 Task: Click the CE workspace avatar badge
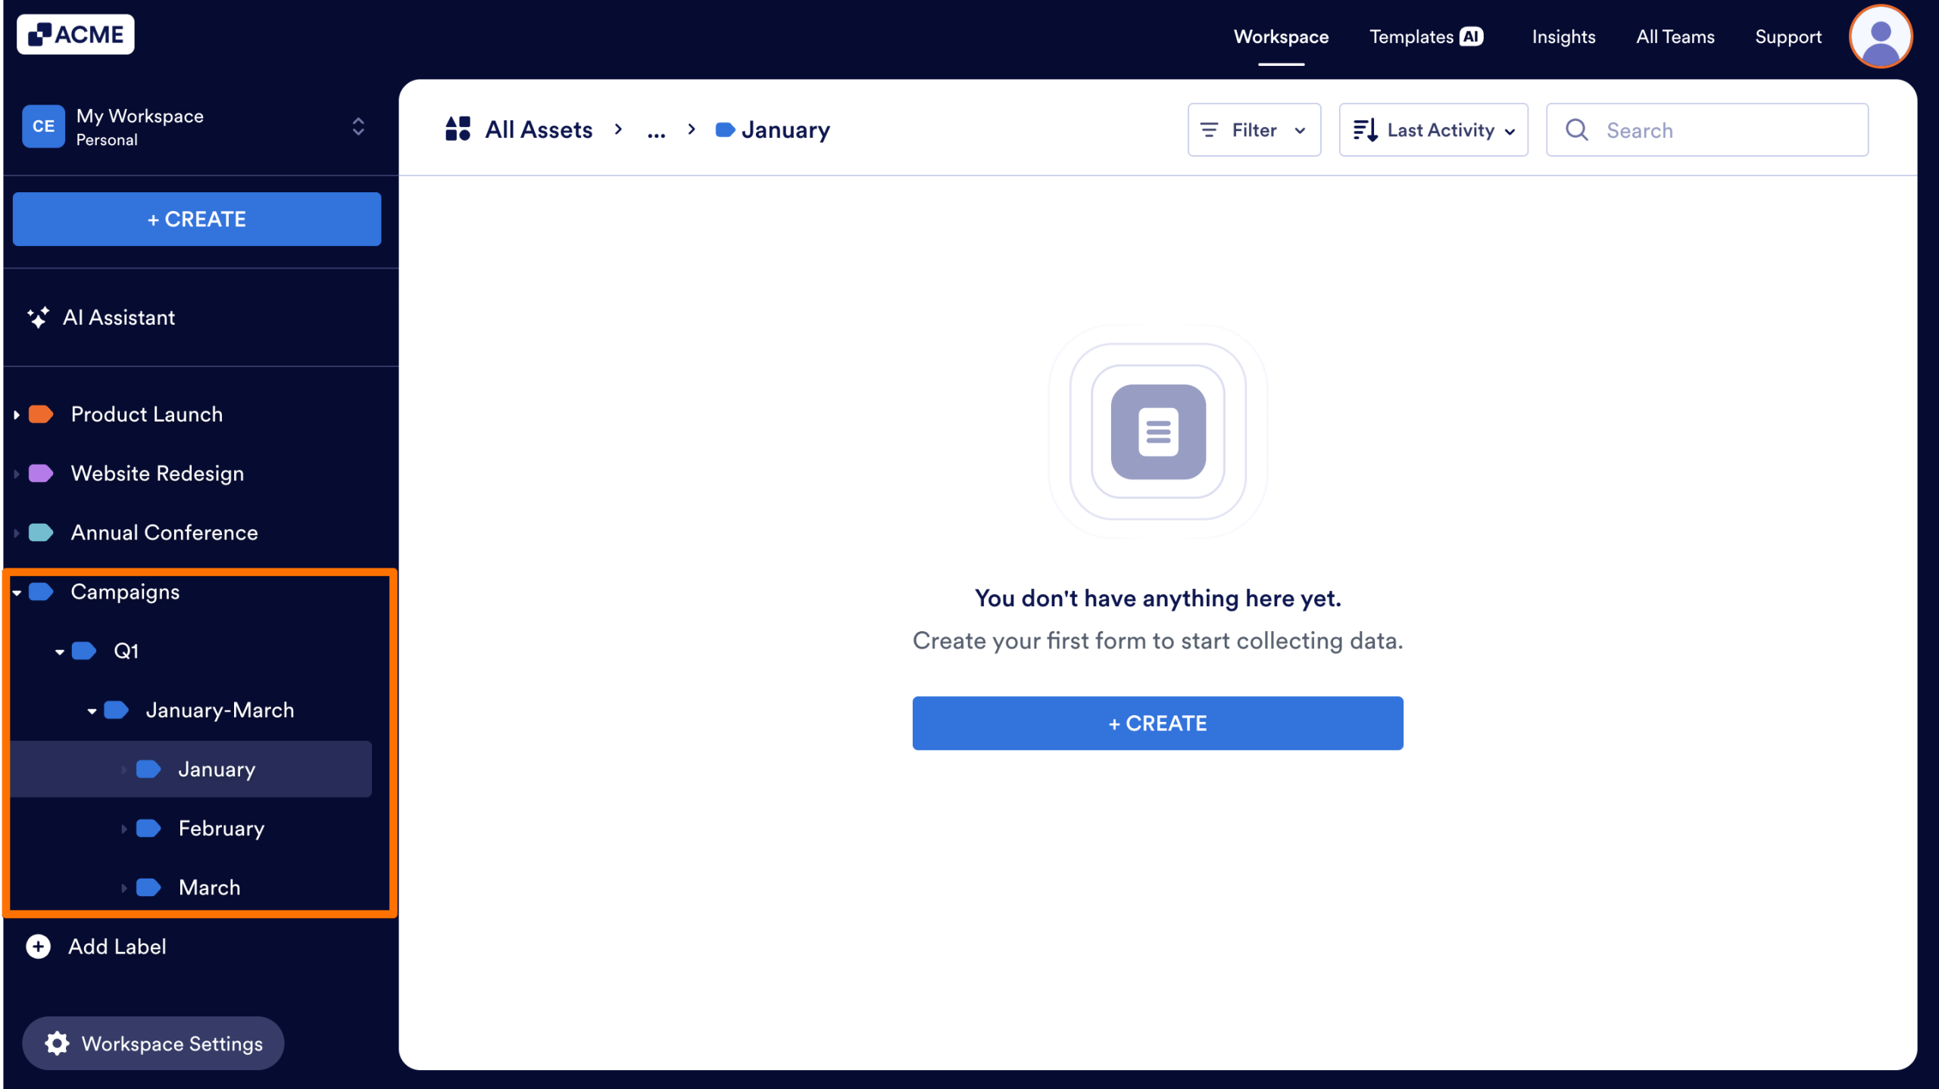[x=43, y=126]
